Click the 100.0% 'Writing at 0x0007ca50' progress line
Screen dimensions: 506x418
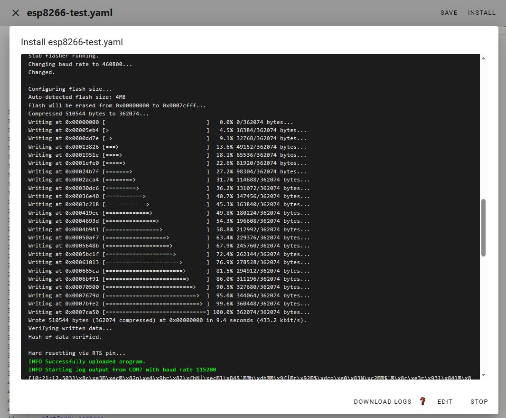[169, 312]
